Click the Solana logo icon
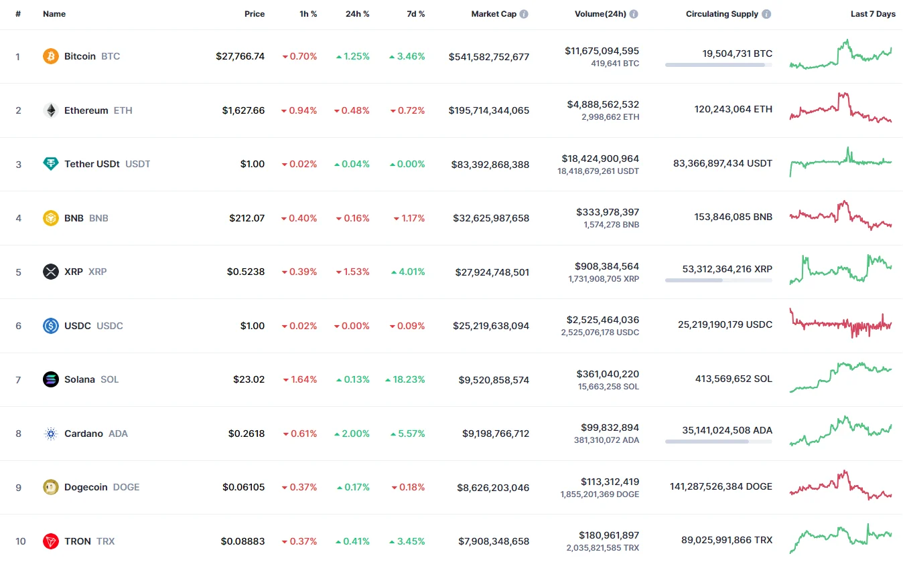 coord(51,379)
